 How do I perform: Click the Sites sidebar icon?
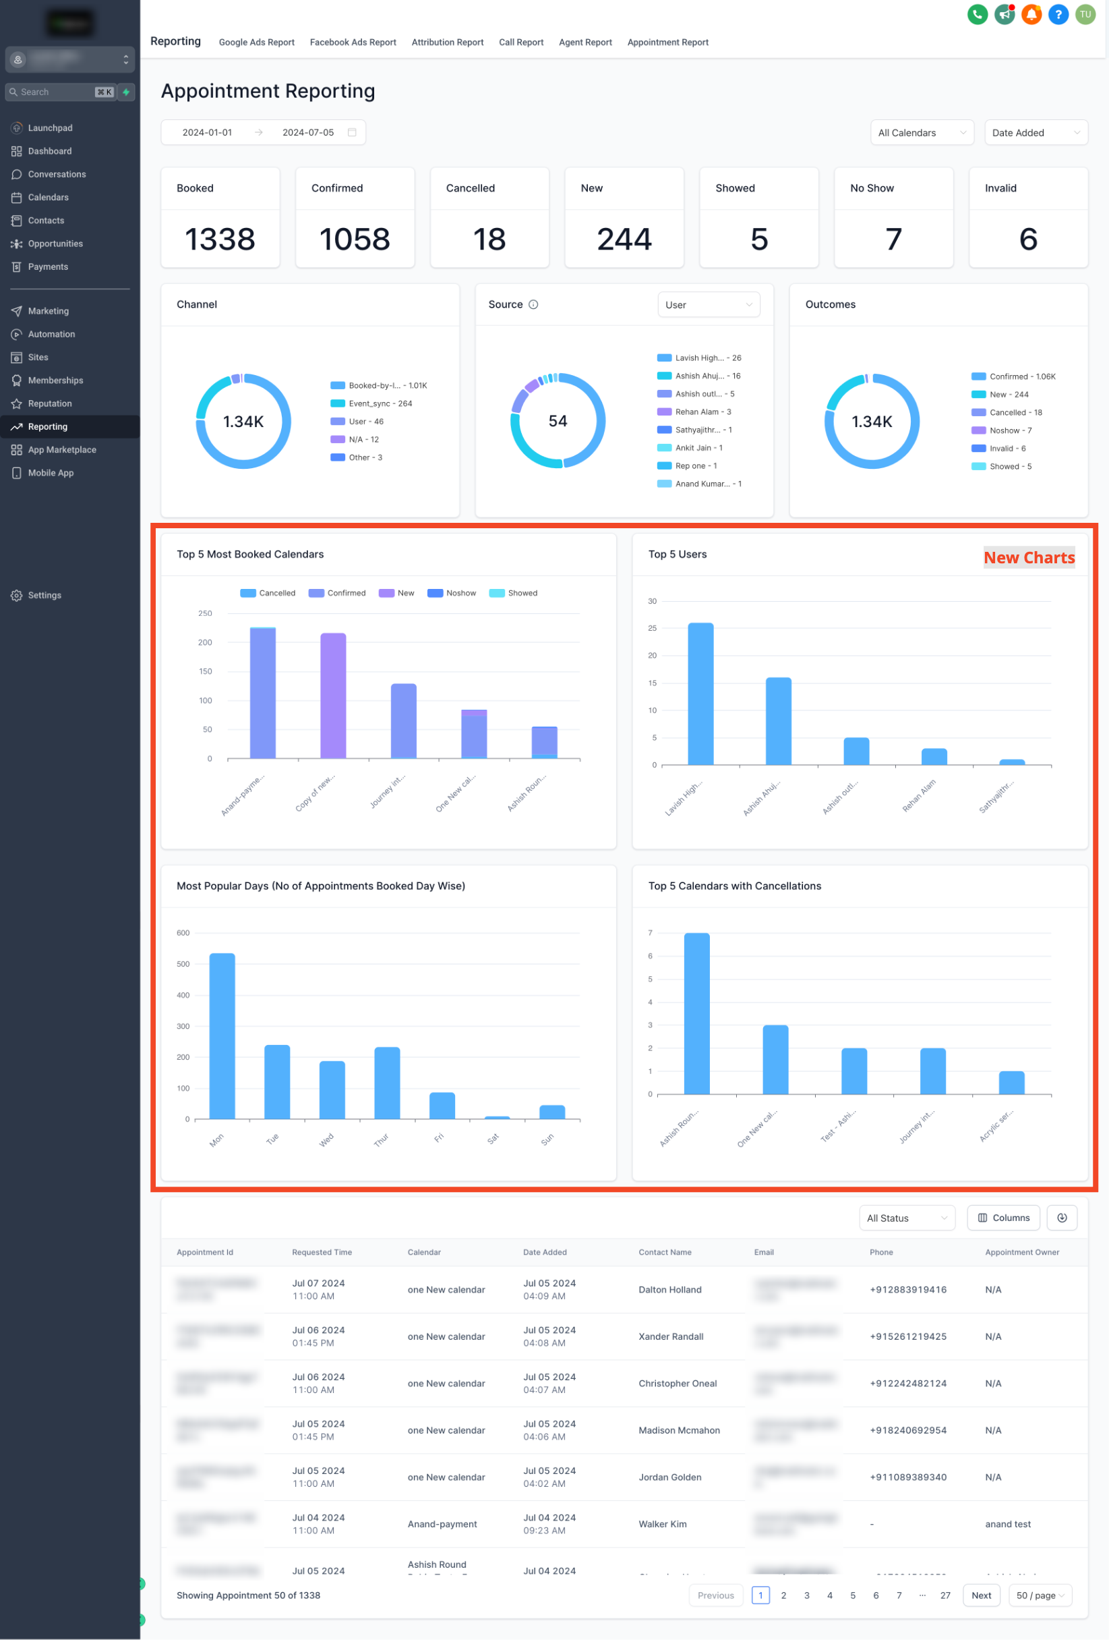click(16, 358)
